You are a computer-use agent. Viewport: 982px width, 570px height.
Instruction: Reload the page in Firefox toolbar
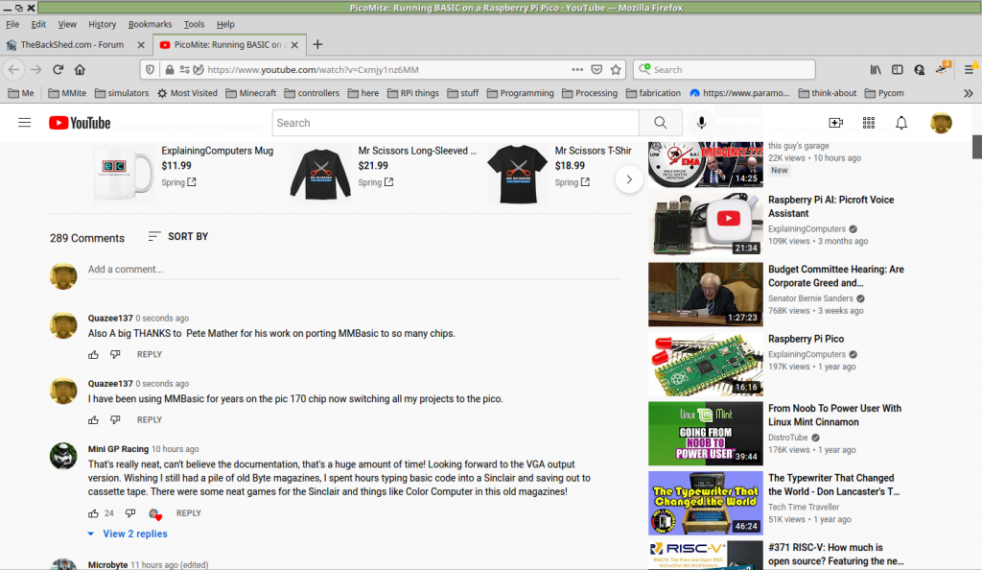pos(58,70)
